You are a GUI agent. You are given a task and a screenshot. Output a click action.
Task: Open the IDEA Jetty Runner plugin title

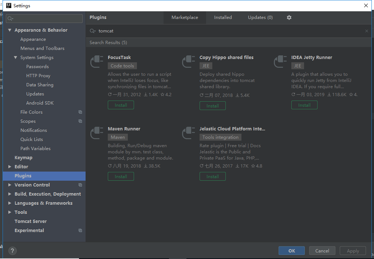click(312, 58)
